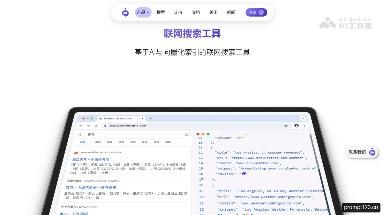This screenshot has height=215, width=383.
Task: Switch to the 地图 search tab
Action: (121, 142)
